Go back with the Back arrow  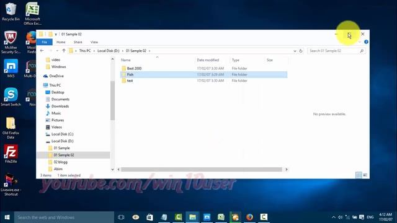42,51
